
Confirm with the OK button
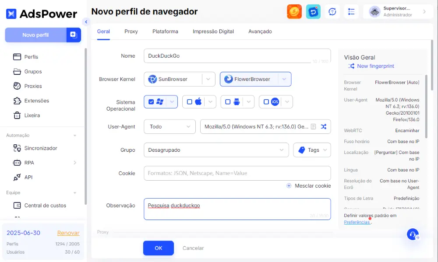[x=159, y=248]
